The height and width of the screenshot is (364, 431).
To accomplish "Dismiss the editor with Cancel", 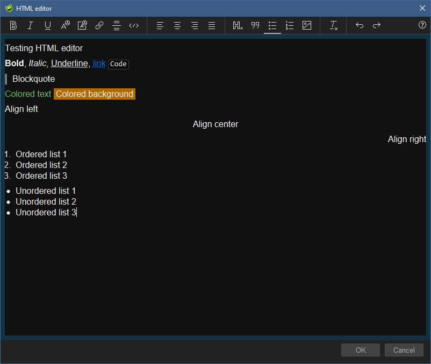I will pyautogui.click(x=404, y=350).
